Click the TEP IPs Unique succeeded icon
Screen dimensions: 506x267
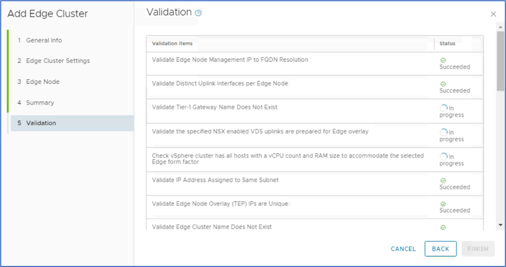[443, 204]
